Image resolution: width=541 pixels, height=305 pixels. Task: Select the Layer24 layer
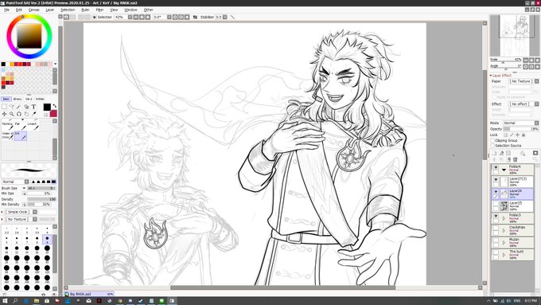click(x=512, y=194)
